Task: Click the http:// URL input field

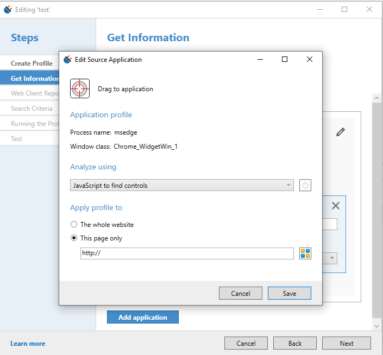Action: pyautogui.click(x=187, y=253)
